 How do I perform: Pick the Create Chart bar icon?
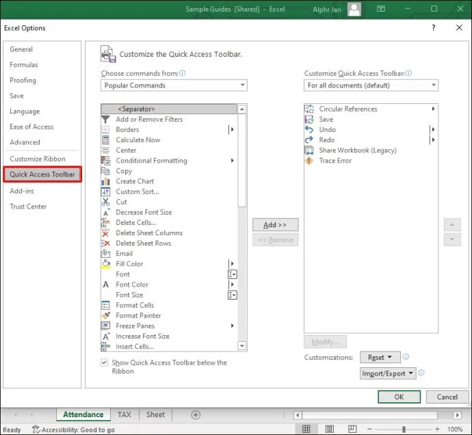pos(105,181)
